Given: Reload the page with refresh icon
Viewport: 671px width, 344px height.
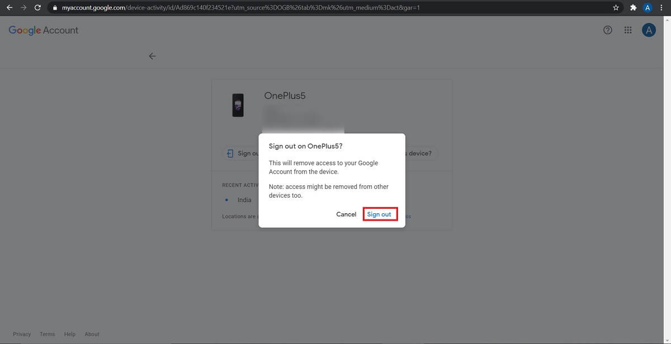Looking at the screenshot, I should point(37,8).
